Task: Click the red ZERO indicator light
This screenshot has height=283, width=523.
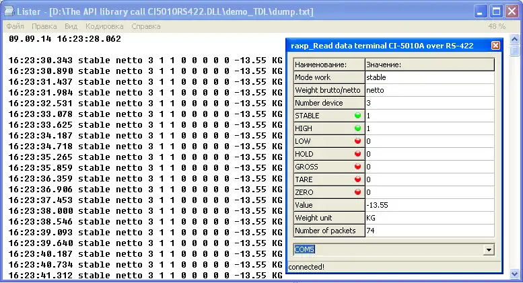Action: click(x=357, y=192)
